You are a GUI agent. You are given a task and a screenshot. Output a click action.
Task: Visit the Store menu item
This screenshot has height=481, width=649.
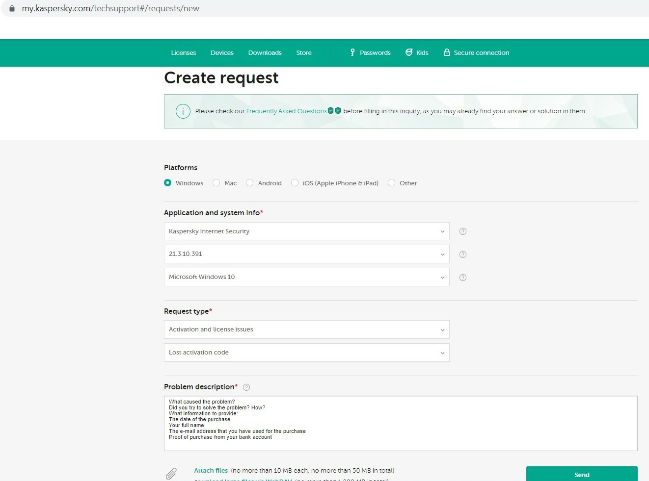pyautogui.click(x=304, y=53)
